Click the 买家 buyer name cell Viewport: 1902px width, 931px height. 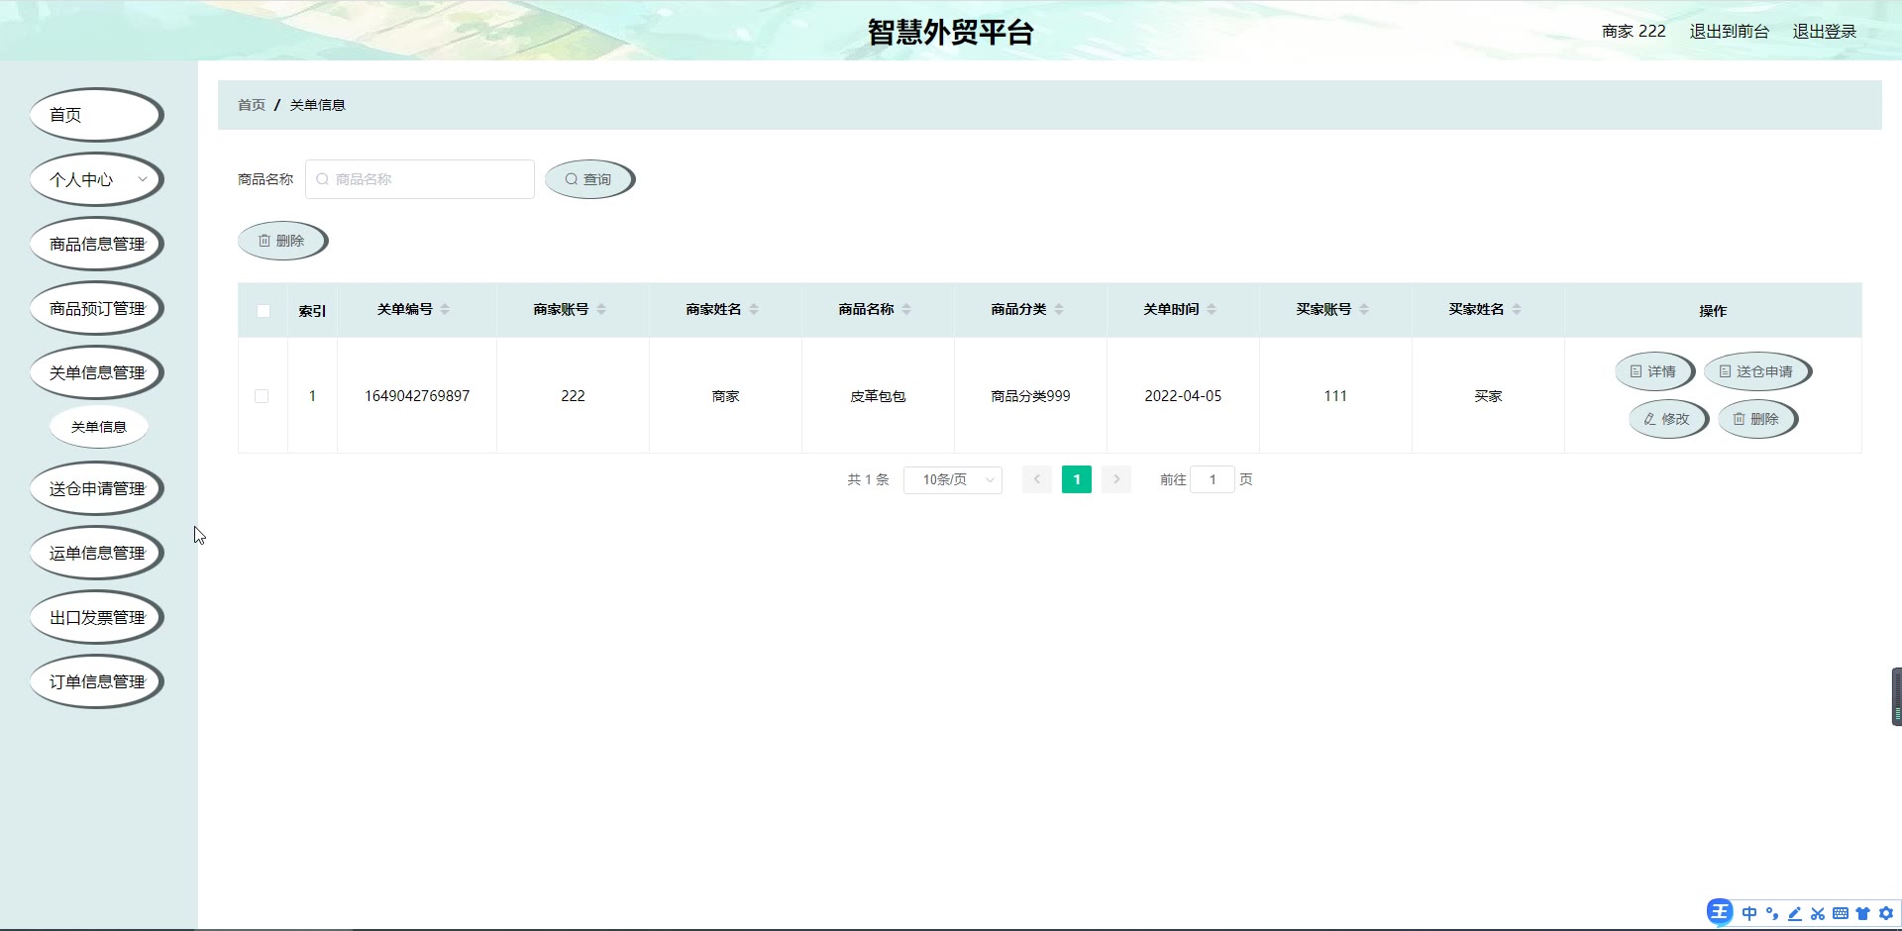[x=1488, y=396]
